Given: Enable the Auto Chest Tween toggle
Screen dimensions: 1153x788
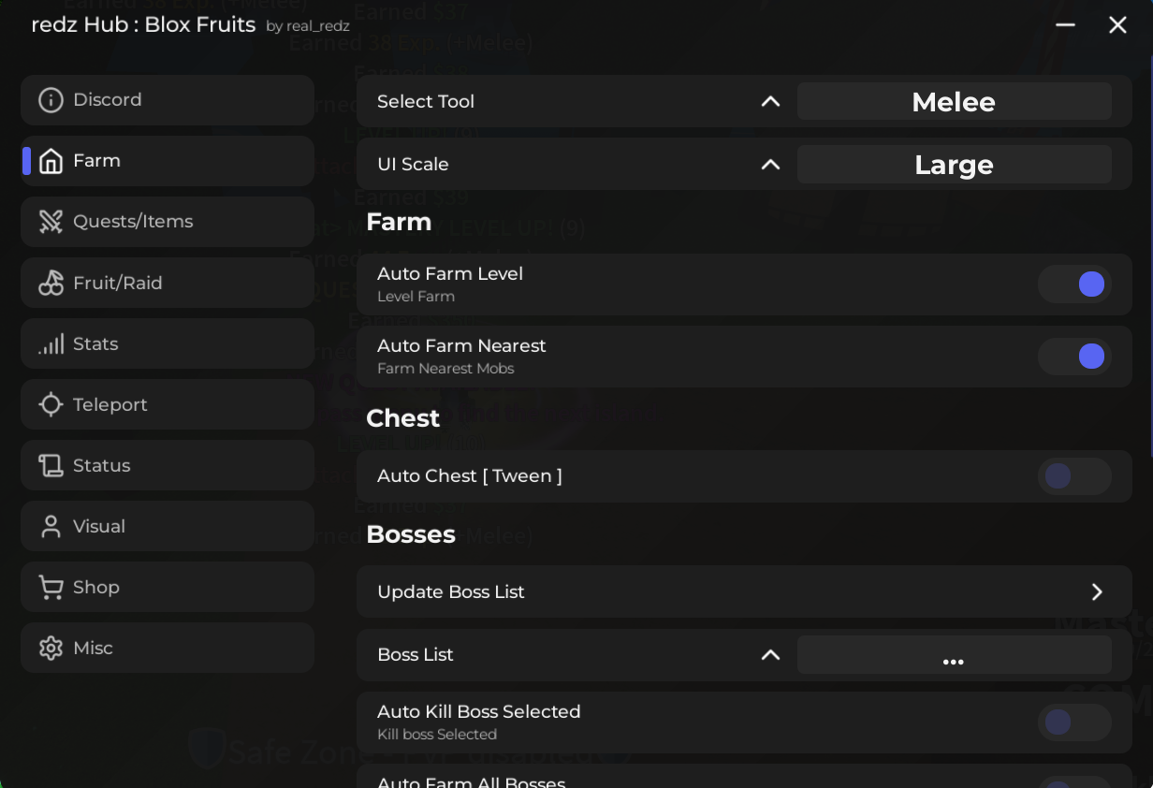Looking at the screenshot, I should pyautogui.click(x=1074, y=476).
